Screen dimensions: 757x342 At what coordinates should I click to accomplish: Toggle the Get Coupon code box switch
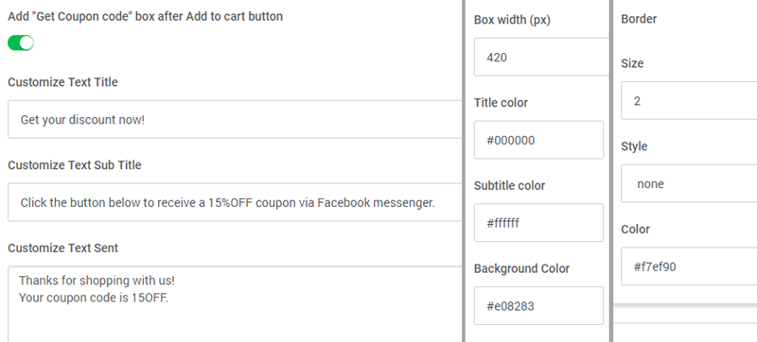(21, 43)
